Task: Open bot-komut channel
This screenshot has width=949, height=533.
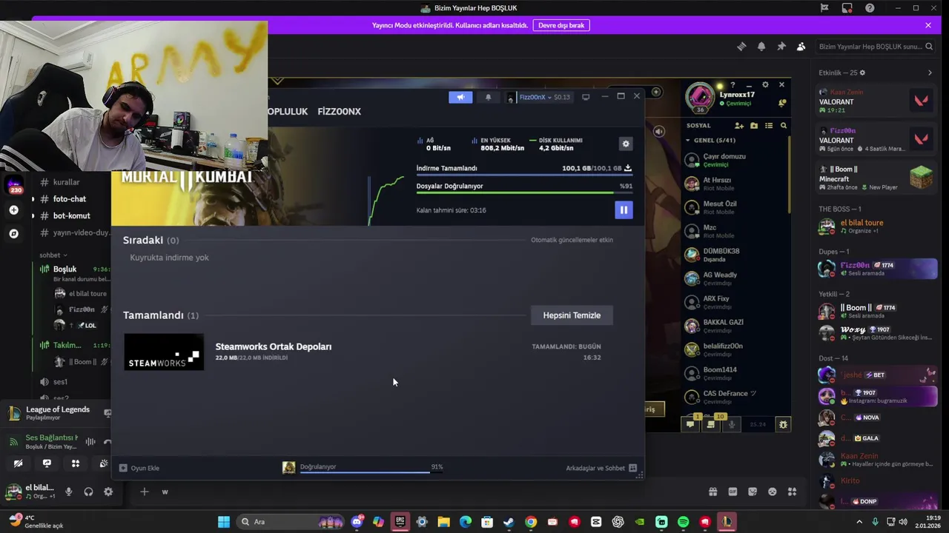Action: click(x=71, y=215)
